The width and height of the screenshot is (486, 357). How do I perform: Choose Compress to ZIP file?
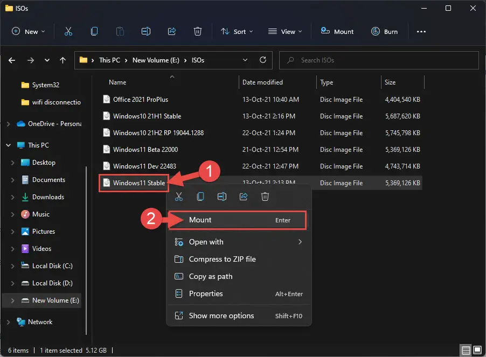239,259
